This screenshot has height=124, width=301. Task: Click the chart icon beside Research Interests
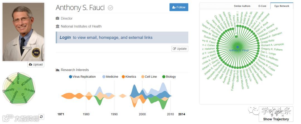click(x=58, y=70)
